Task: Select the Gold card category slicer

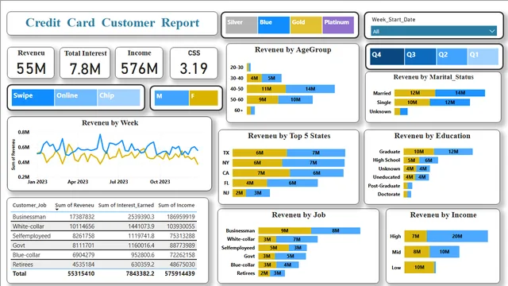Action: [306, 25]
